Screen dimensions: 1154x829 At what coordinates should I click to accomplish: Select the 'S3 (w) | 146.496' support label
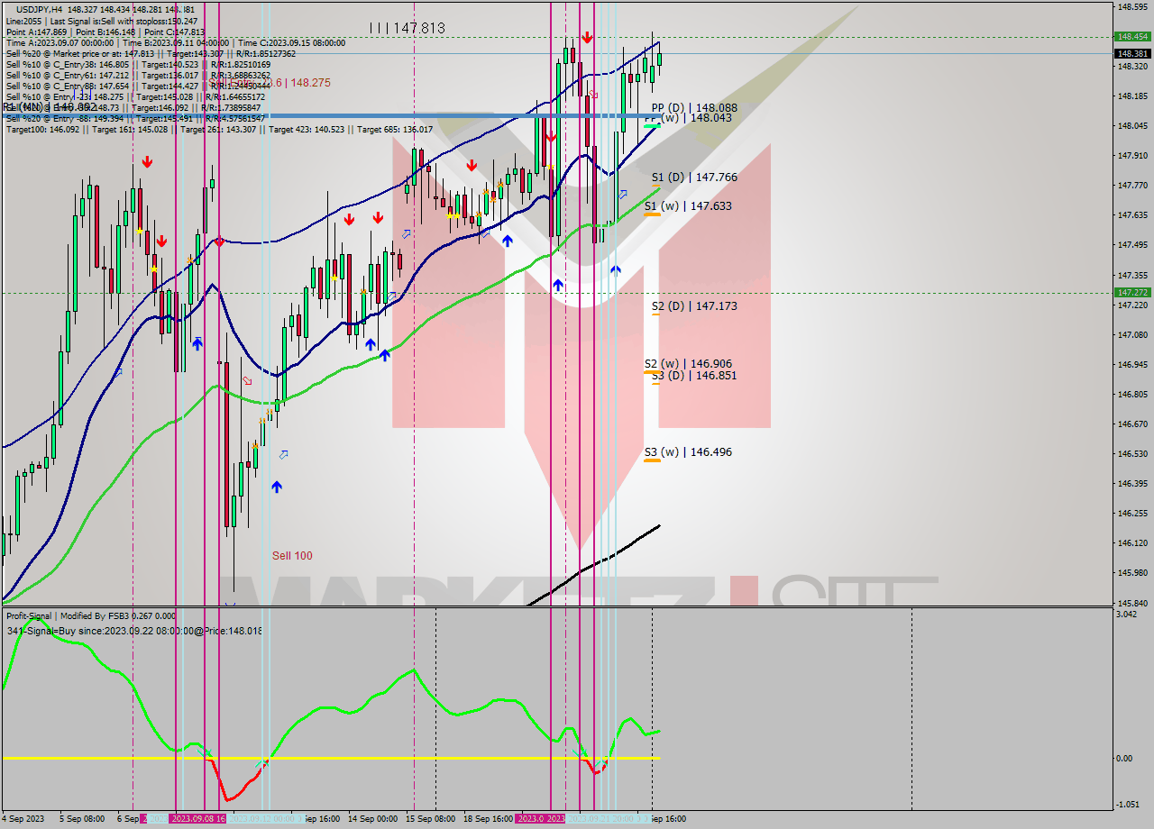tap(688, 452)
